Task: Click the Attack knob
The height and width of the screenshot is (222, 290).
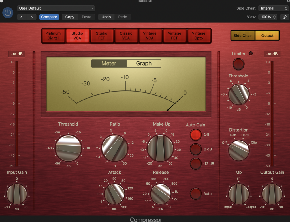Action: (x=114, y=194)
